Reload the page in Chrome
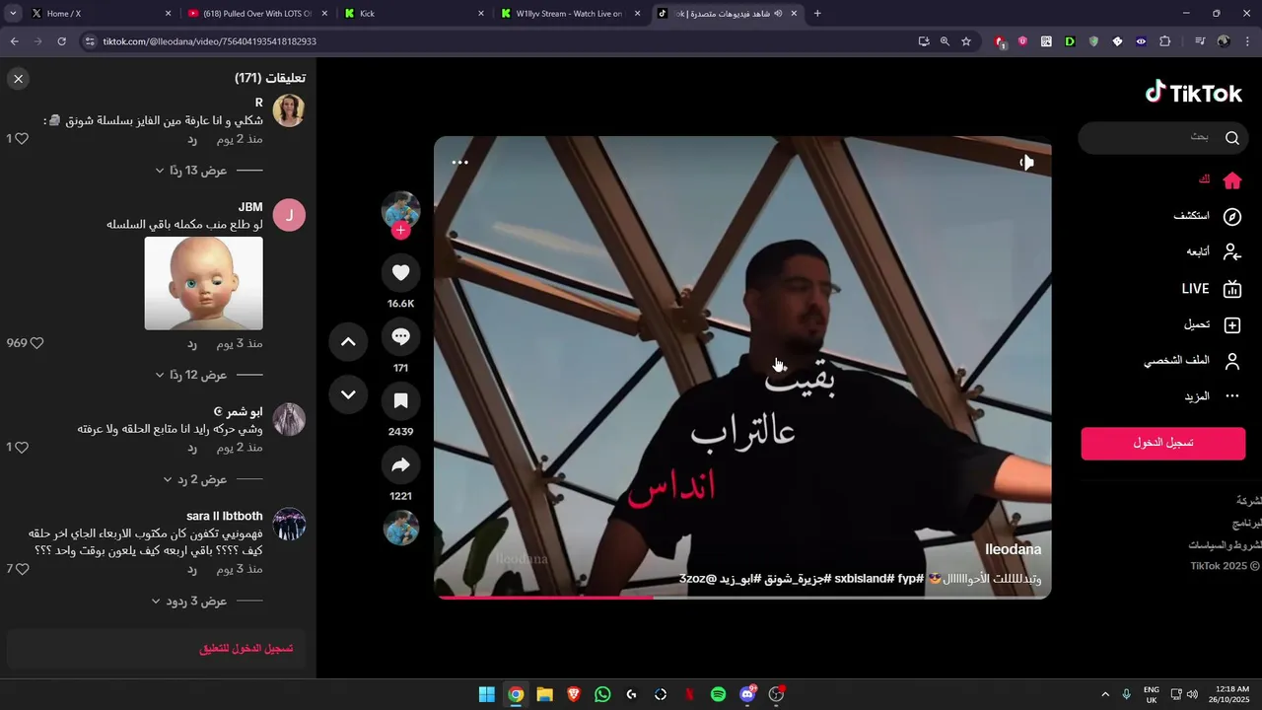Image resolution: width=1262 pixels, height=710 pixels. pyautogui.click(x=61, y=41)
